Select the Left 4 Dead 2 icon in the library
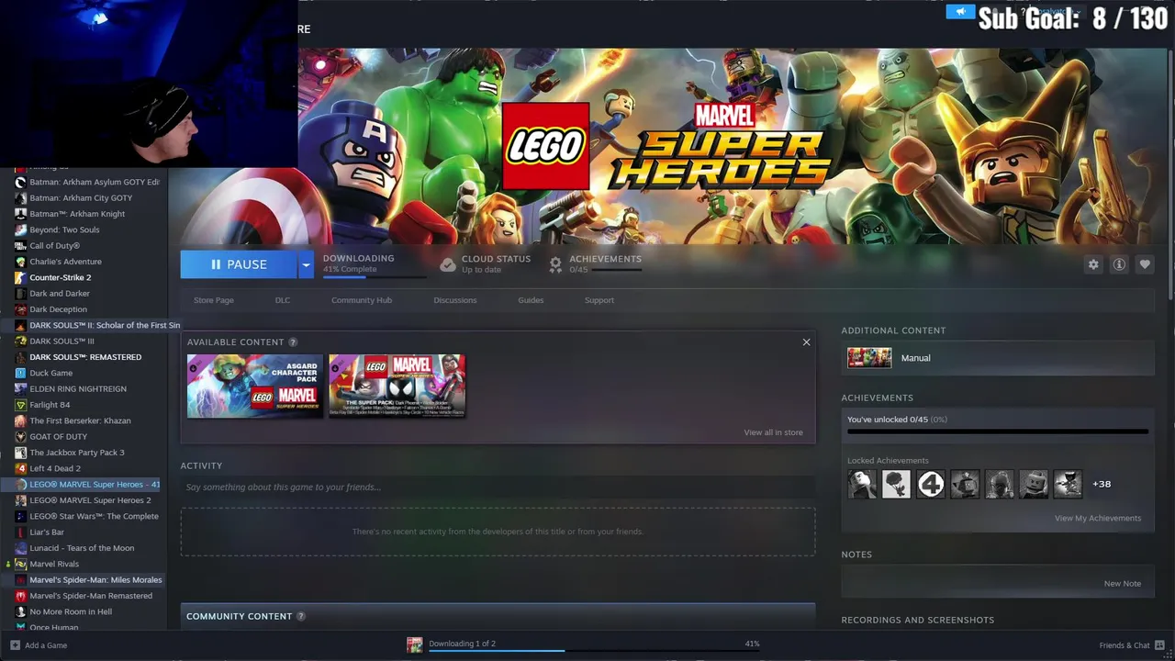This screenshot has width=1175, height=661. tap(20, 468)
